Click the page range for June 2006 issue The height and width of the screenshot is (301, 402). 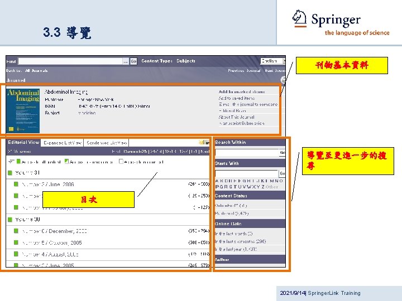(x=199, y=184)
